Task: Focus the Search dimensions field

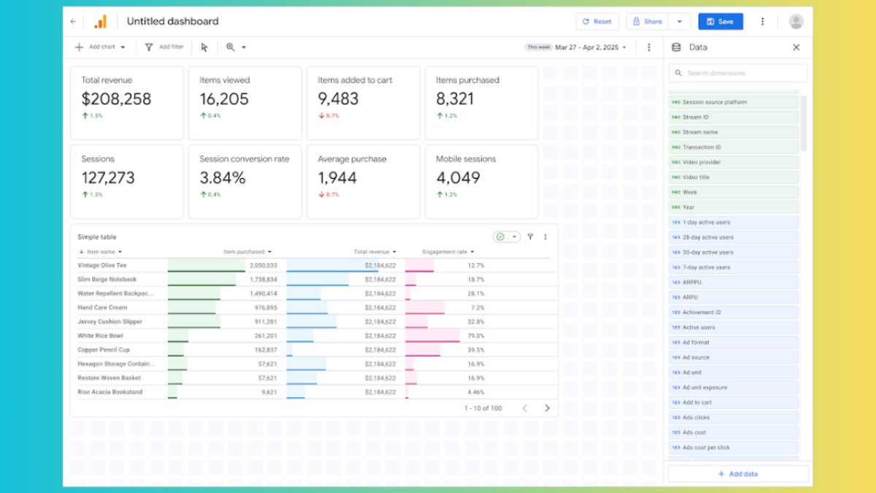Action: pos(738,73)
